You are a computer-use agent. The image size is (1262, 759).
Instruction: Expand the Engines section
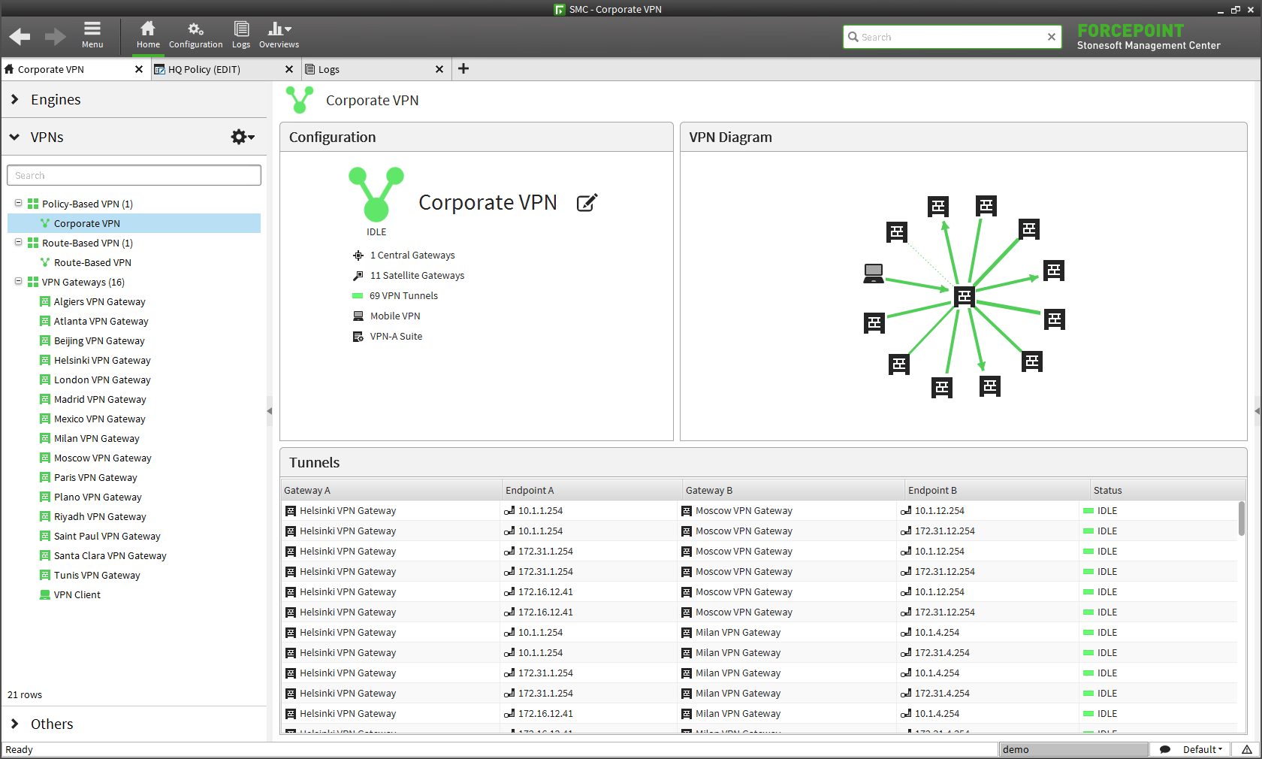click(15, 99)
